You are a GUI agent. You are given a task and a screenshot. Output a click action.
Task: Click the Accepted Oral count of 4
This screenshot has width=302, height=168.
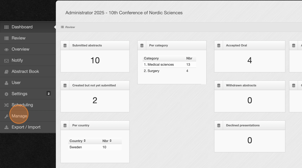249,60
